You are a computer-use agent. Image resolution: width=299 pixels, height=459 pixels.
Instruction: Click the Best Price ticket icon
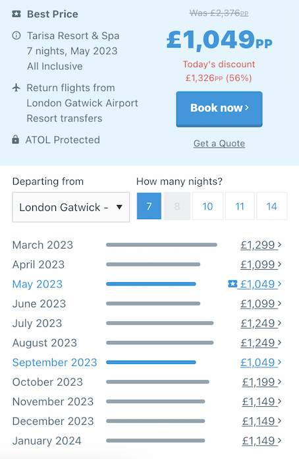tap(16, 14)
